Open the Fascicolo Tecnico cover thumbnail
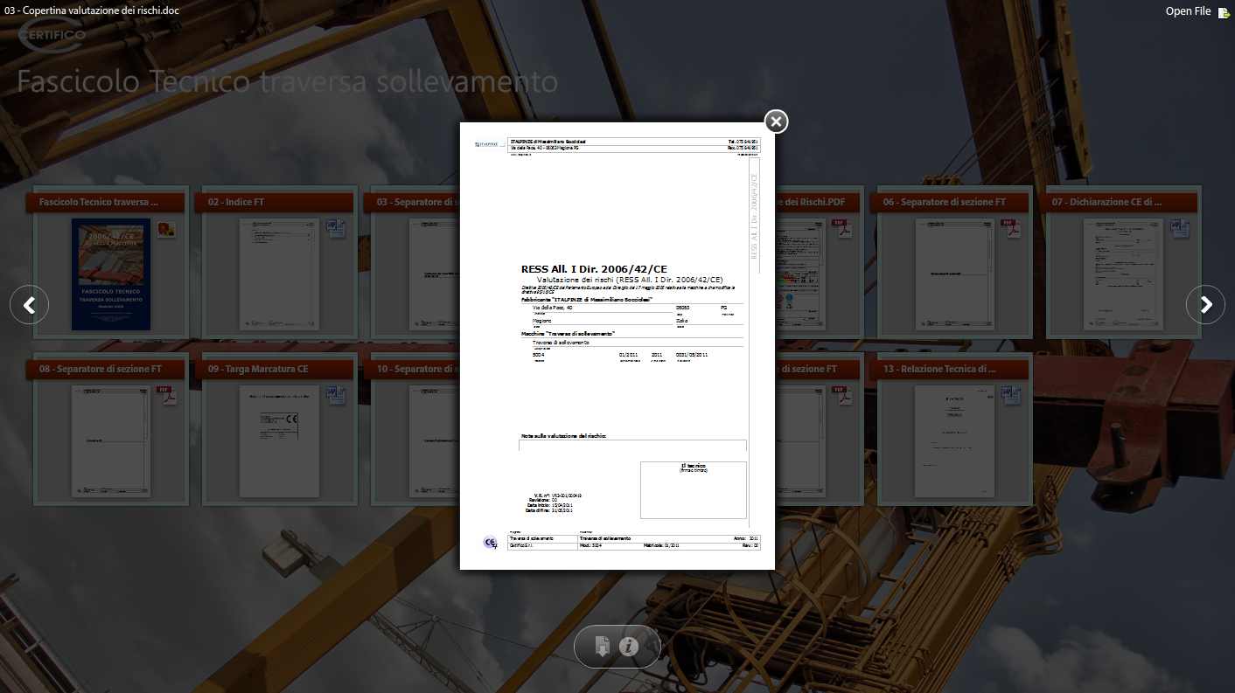 [x=110, y=274]
